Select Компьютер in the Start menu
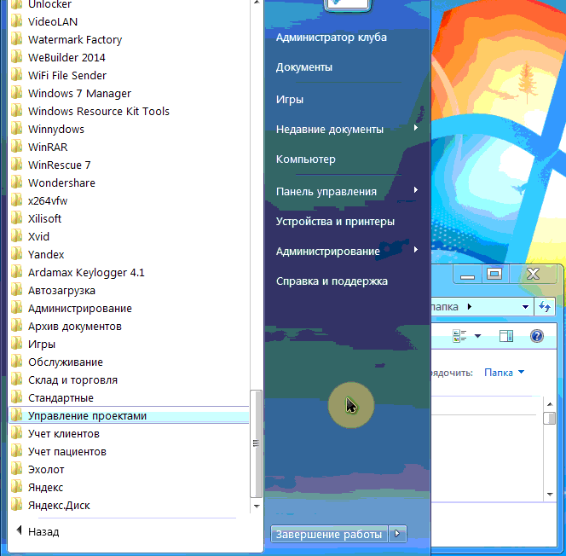The height and width of the screenshot is (556, 566). [x=306, y=159]
